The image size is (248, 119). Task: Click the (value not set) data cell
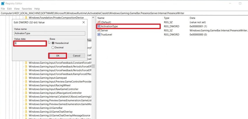tap(198, 22)
